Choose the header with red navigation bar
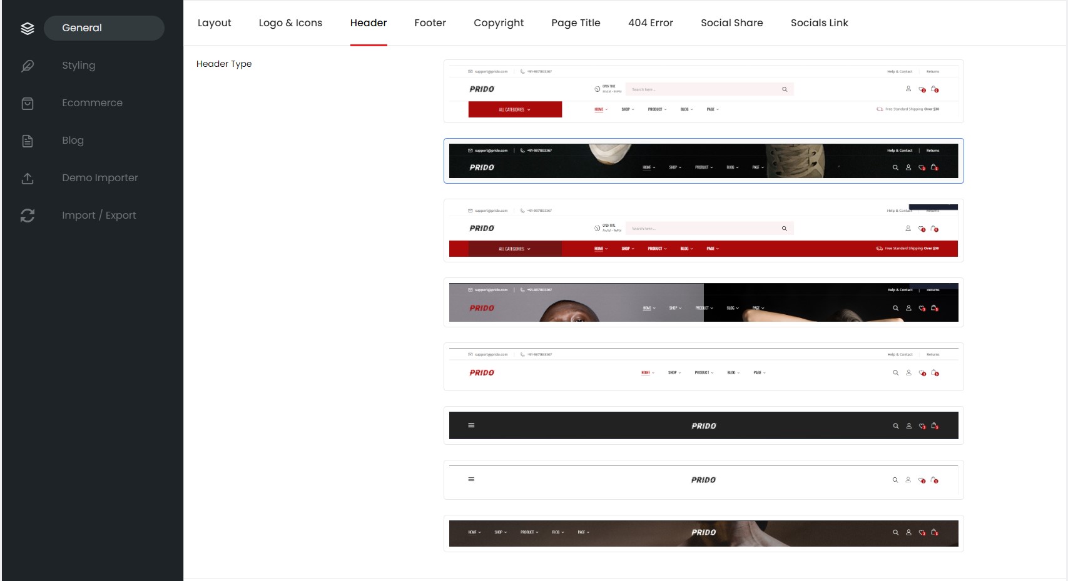The width and height of the screenshot is (1068, 581). tap(704, 231)
